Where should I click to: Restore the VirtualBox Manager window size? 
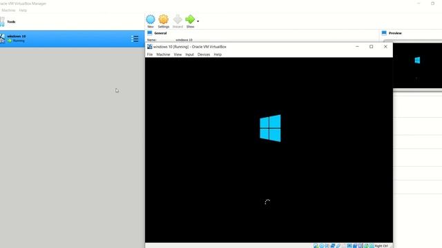tap(433, 3)
